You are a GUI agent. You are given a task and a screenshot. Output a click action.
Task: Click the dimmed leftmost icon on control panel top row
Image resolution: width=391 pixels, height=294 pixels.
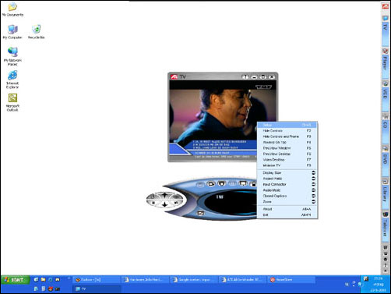click(200, 185)
